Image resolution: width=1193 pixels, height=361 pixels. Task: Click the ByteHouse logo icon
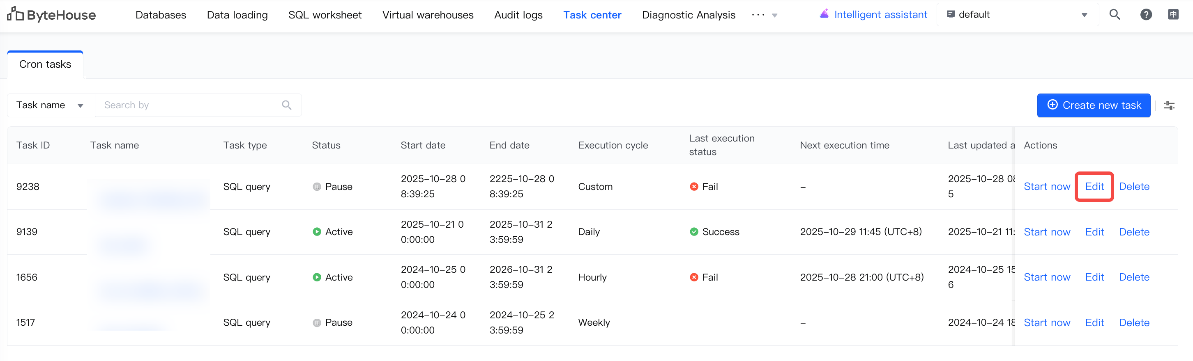15,14
